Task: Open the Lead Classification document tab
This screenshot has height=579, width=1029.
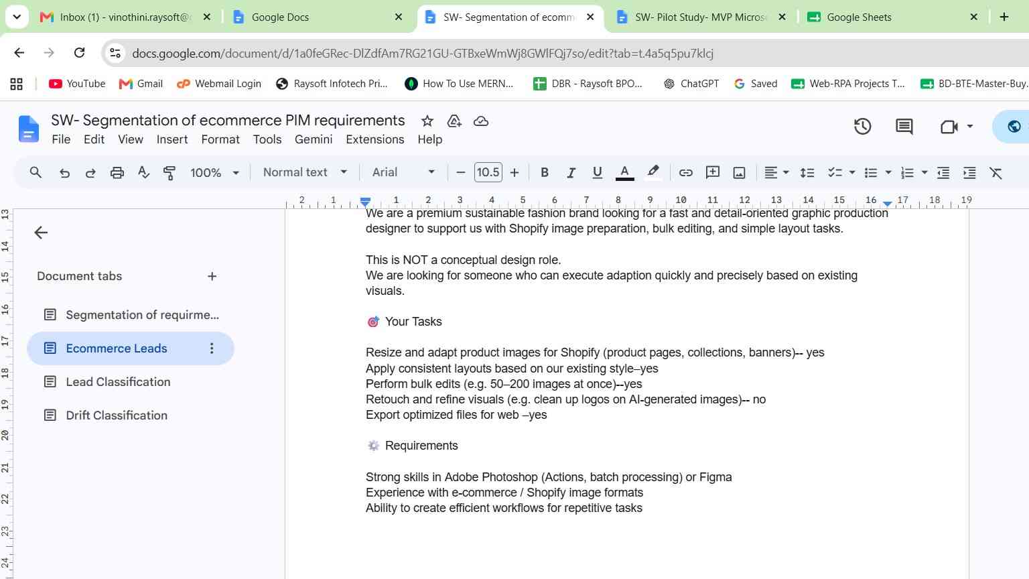Action: [118, 382]
